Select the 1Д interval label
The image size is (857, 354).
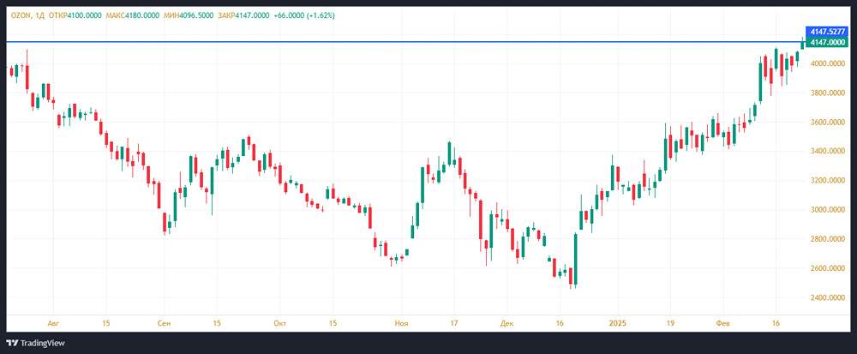[42, 15]
